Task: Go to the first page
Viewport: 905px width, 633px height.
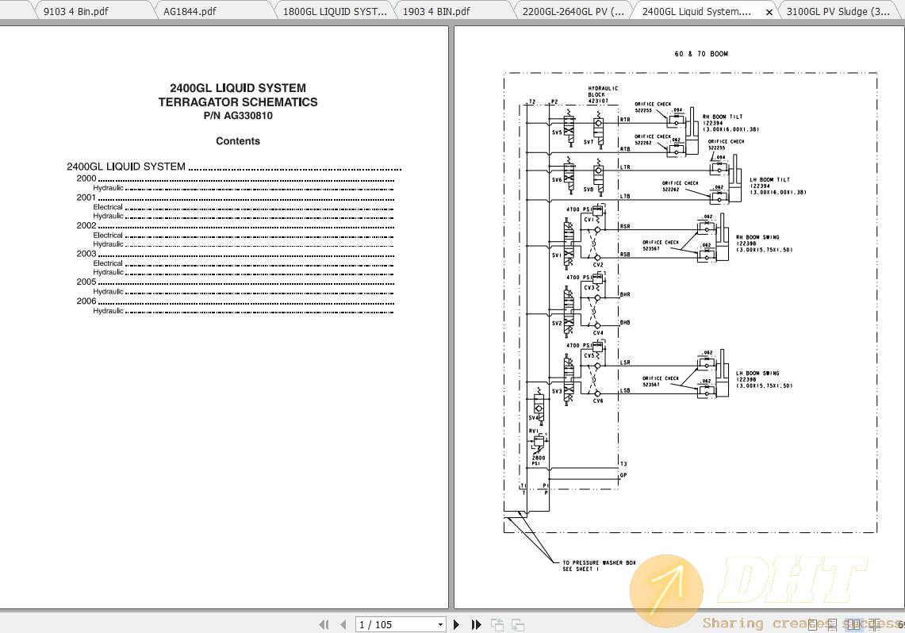Action: click(x=324, y=624)
